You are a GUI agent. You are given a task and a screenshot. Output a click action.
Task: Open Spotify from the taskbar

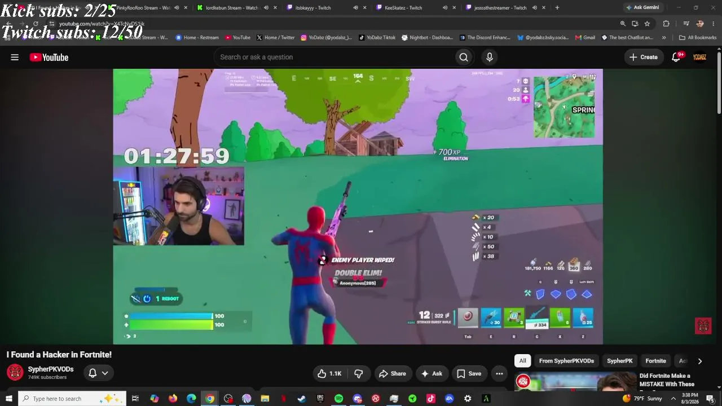pos(338,399)
